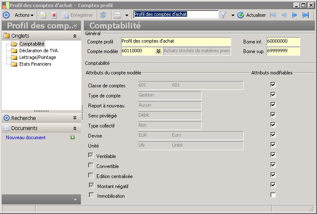Check the Edition centralisée option

(x=91, y=176)
